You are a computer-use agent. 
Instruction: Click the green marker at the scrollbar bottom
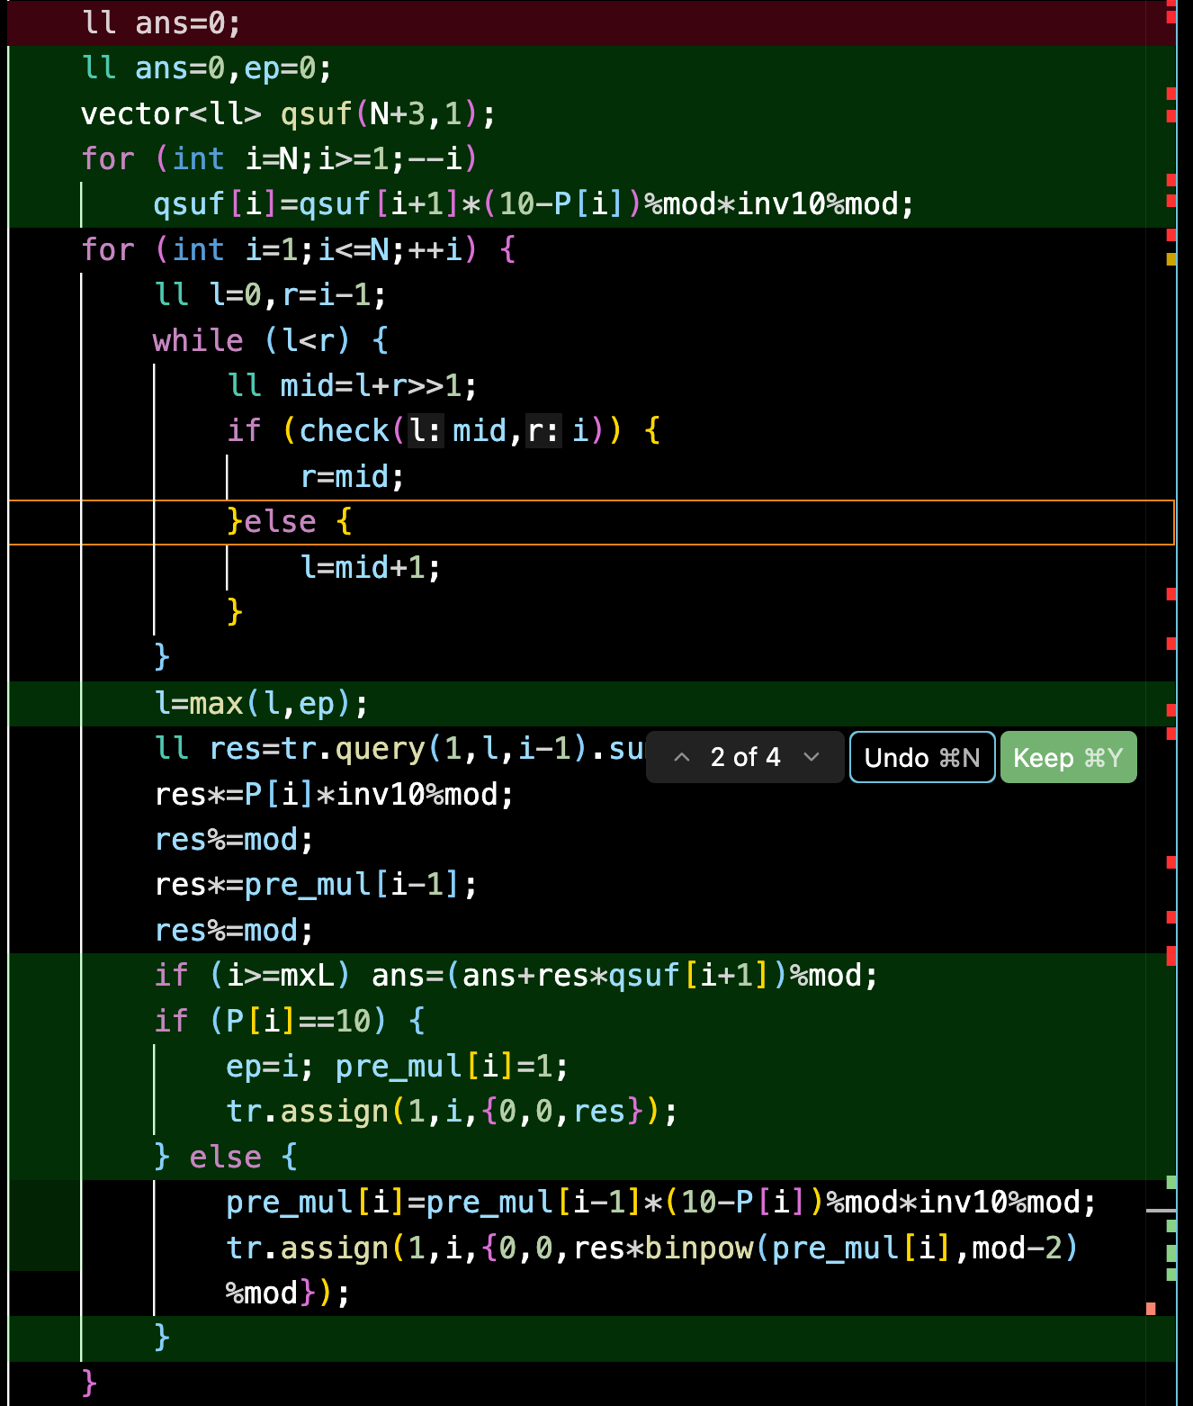[1171, 1274]
